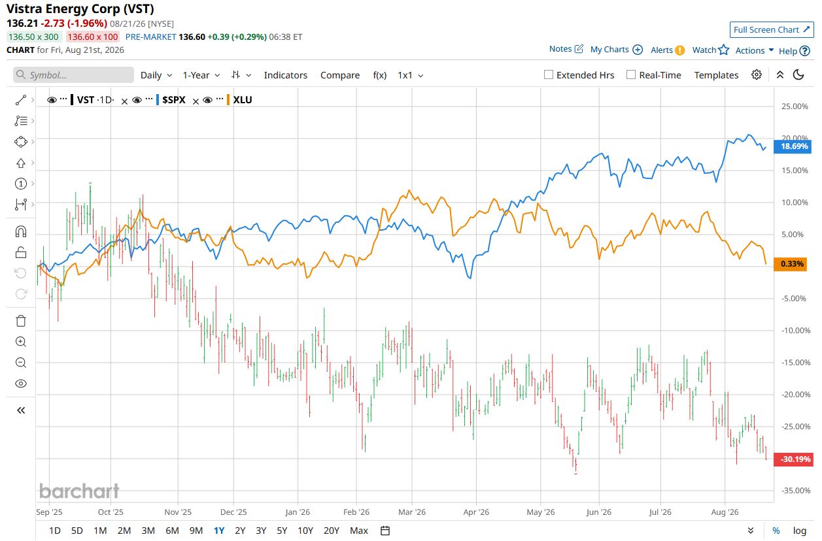Expand the numbered label tool flyout arrow

click(x=33, y=184)
